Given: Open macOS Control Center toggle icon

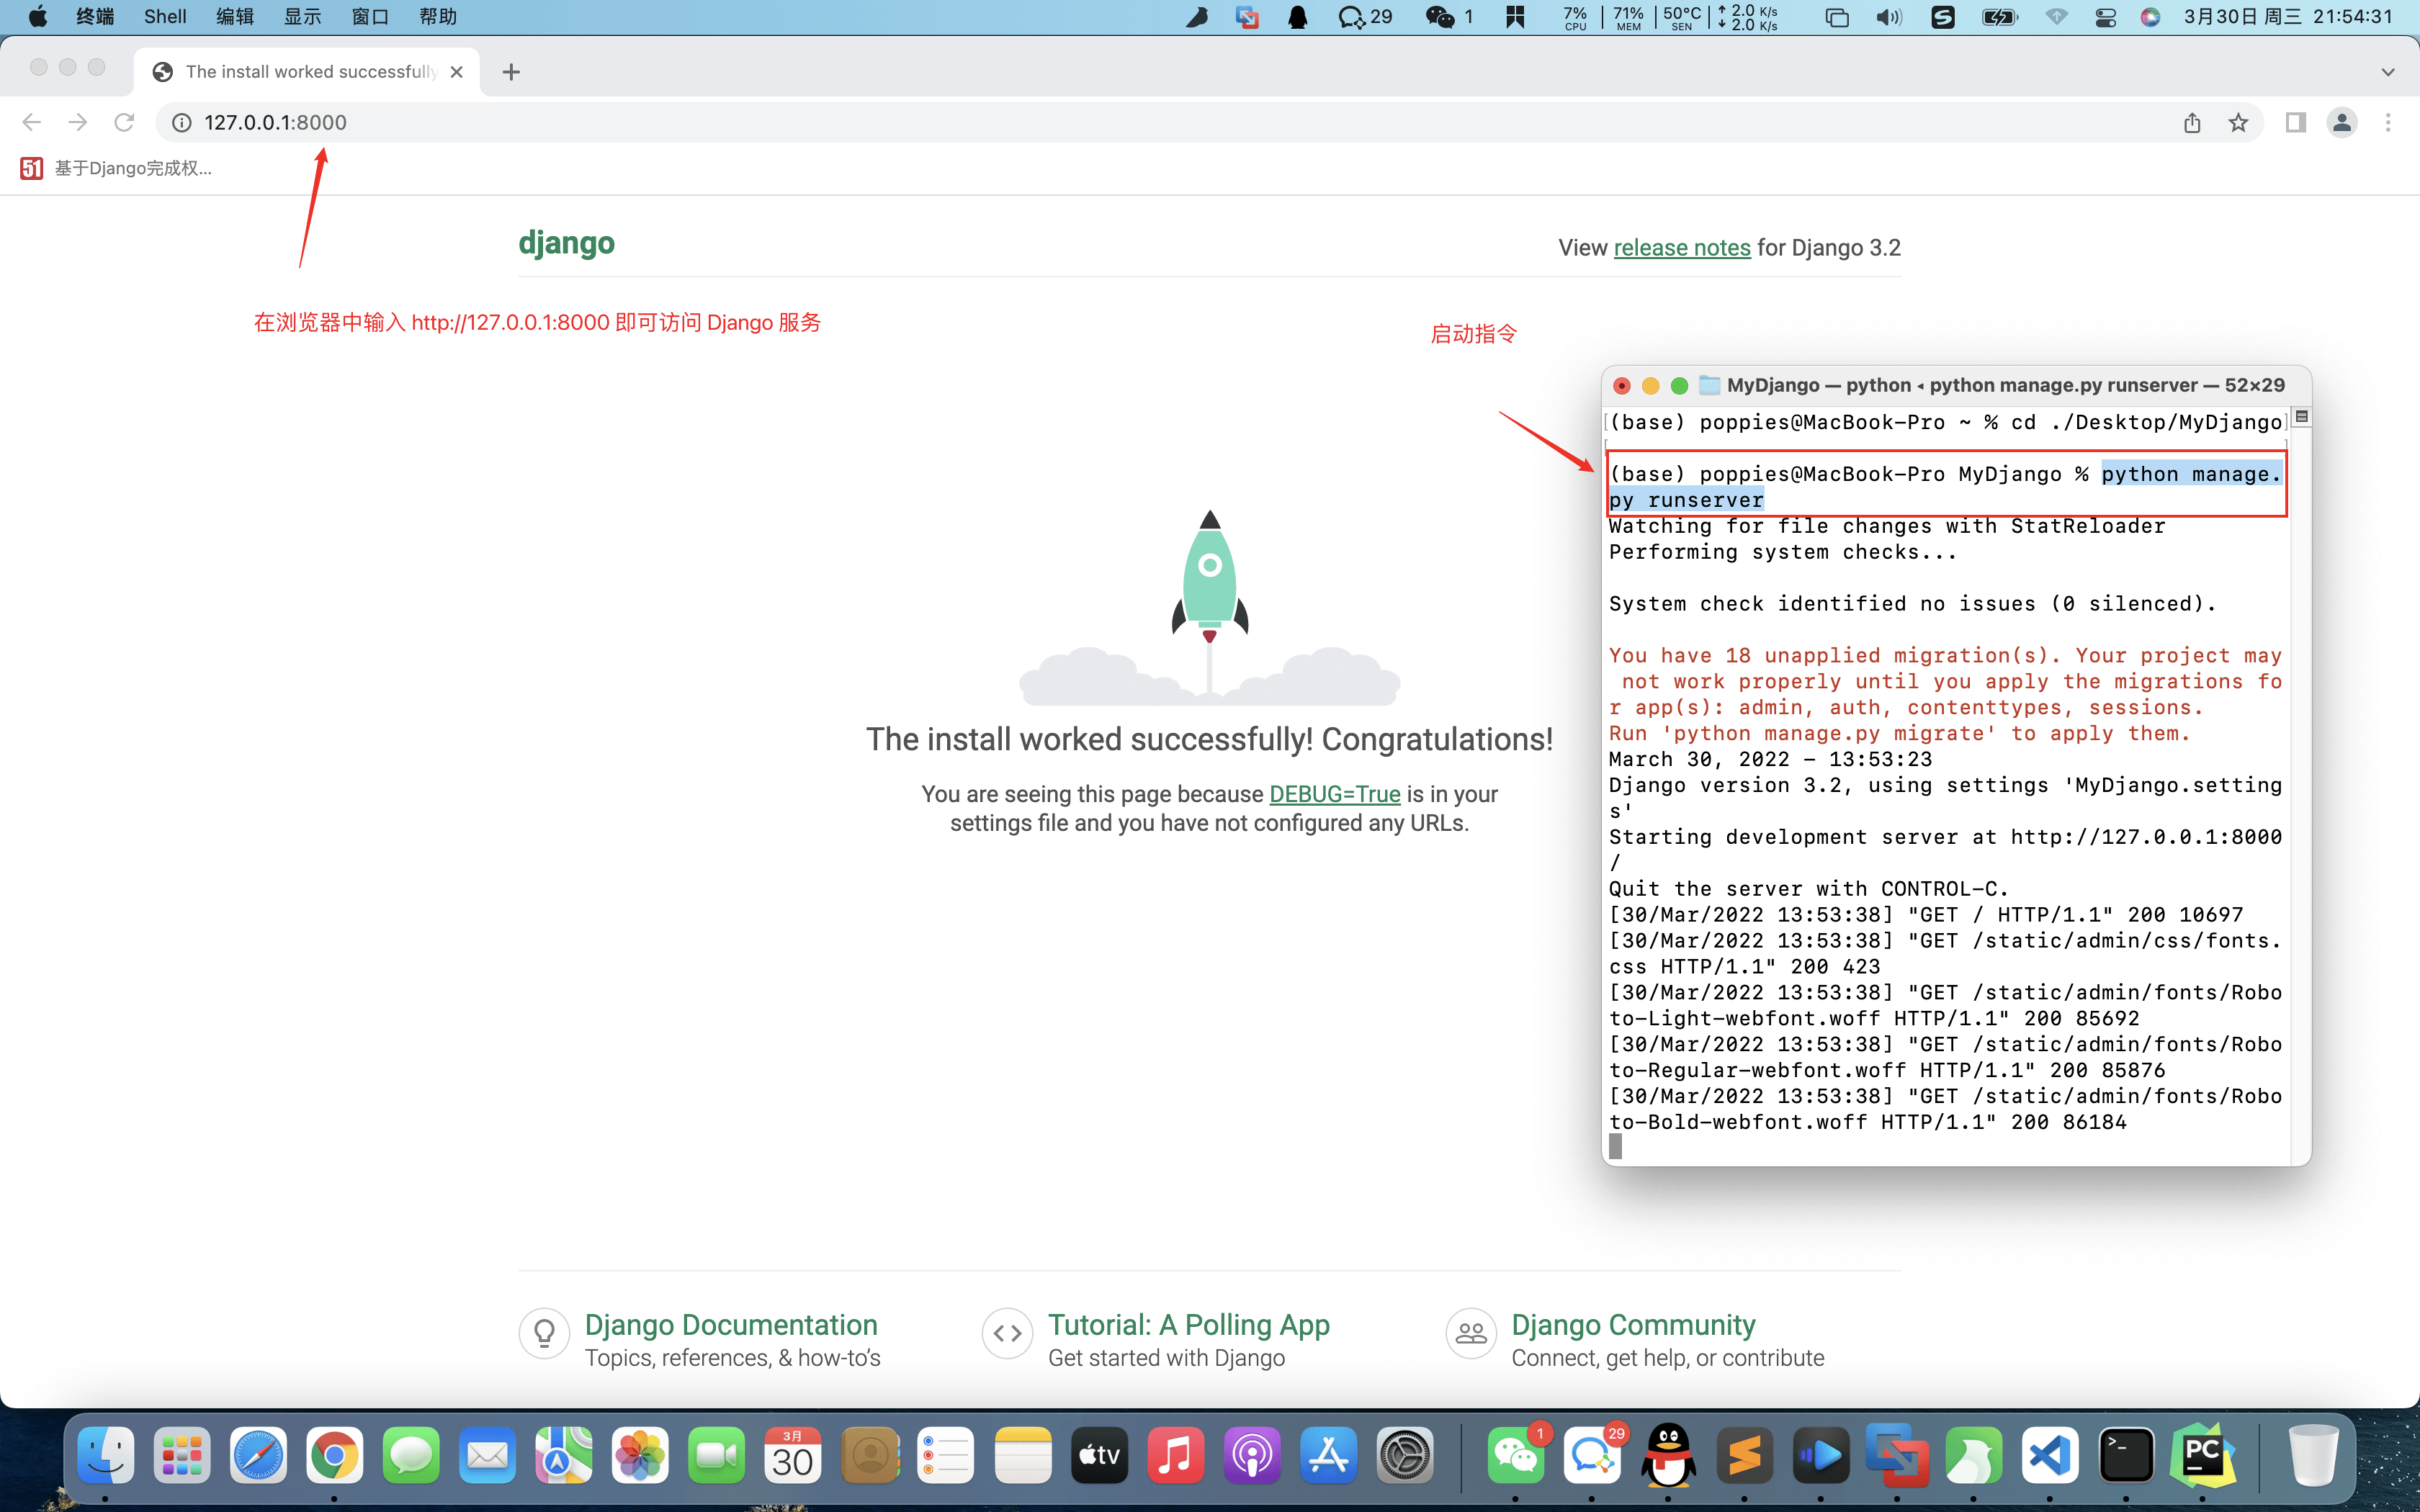Looking at the screenshot, I should pos(2105,17).
